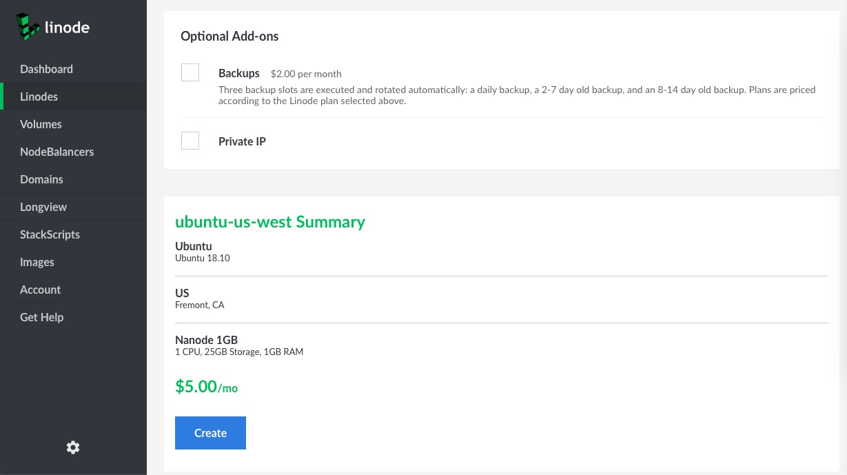Image resolution: width=847 pixels, height=475 pixels.
Task: Go to the Domains section
Action: click(41, 179)
